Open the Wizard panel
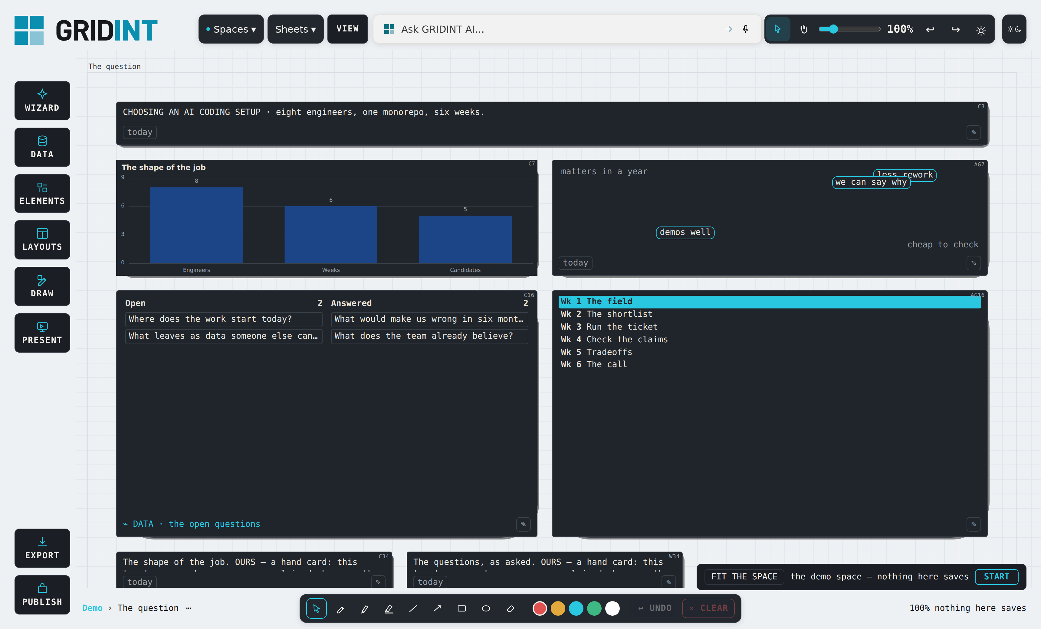Viewport: 1041px width, 629px height. click(x=42, y=100)
